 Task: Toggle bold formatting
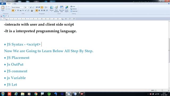pyautogui.click(x=13, y=10)
